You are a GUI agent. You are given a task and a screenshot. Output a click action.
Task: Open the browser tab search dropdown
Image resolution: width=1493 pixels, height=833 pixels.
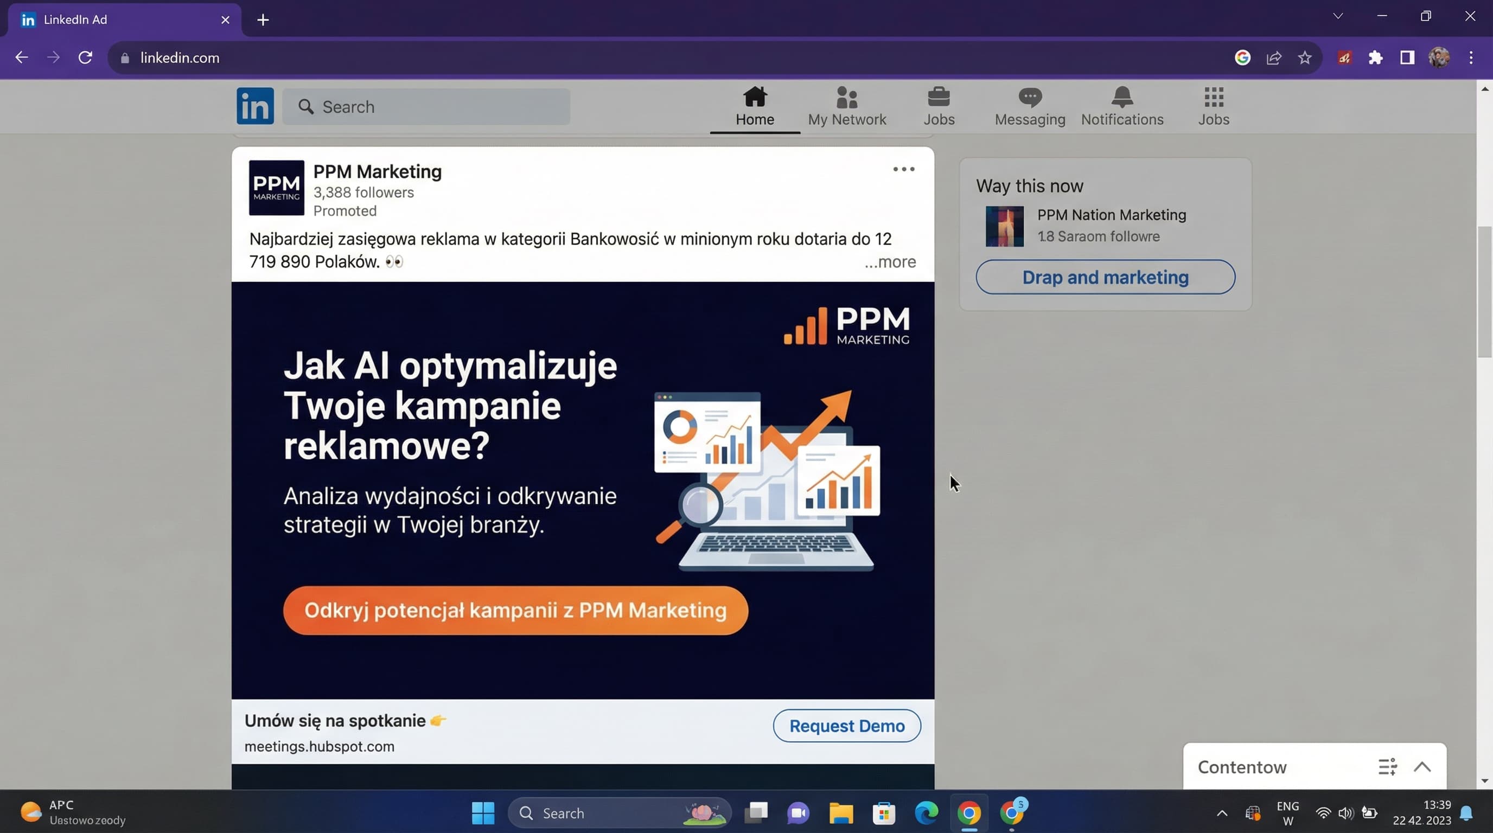tap(1337, 16)
